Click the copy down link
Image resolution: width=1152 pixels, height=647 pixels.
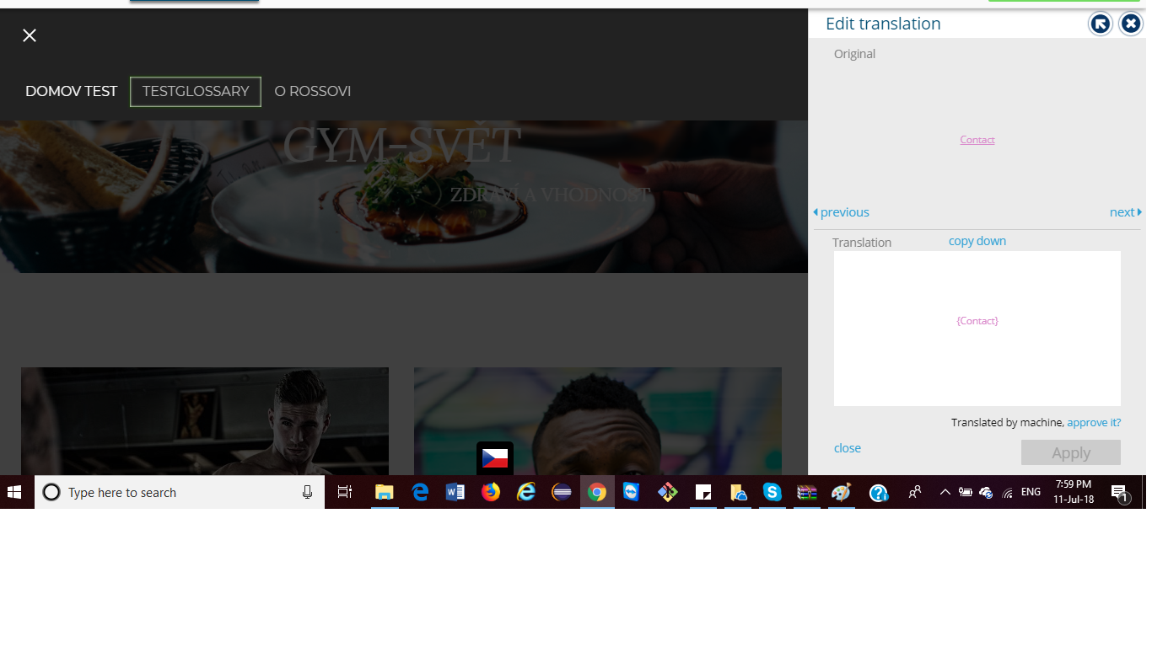pyautogui.click(x=977, y=241)
